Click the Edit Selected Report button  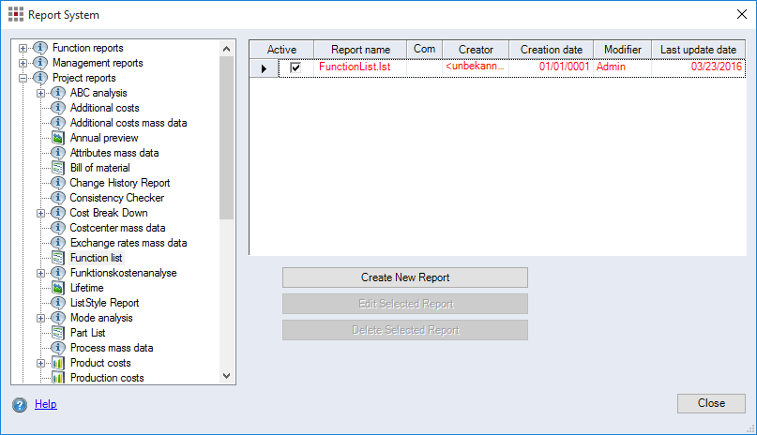[x=405, y=304]
